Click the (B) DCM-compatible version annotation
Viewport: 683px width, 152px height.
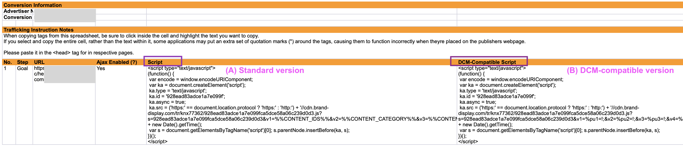tap(620, 70)
